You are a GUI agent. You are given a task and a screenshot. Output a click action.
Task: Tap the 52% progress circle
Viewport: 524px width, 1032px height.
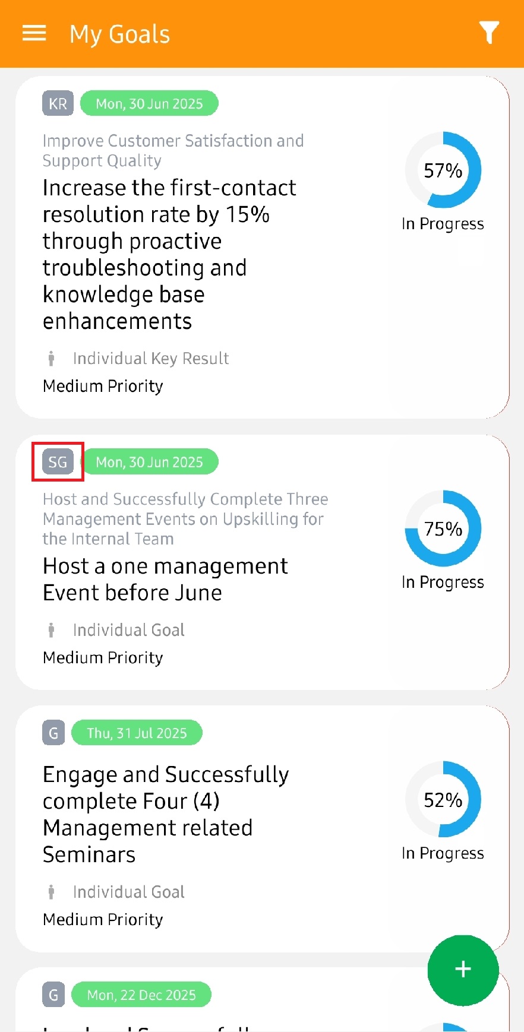443,800
